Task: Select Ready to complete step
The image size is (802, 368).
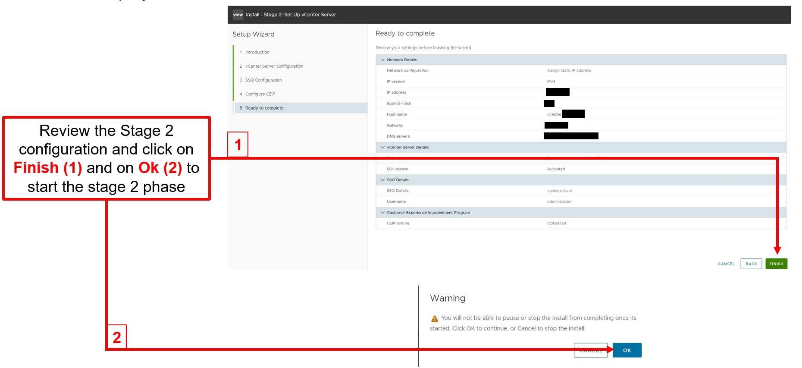Action: (301, 108)
